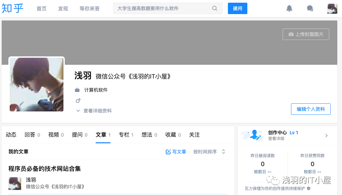Click the Zhihu 知乎 logo
The height and width of the screenshot is (195, 342).
point(12,8)
